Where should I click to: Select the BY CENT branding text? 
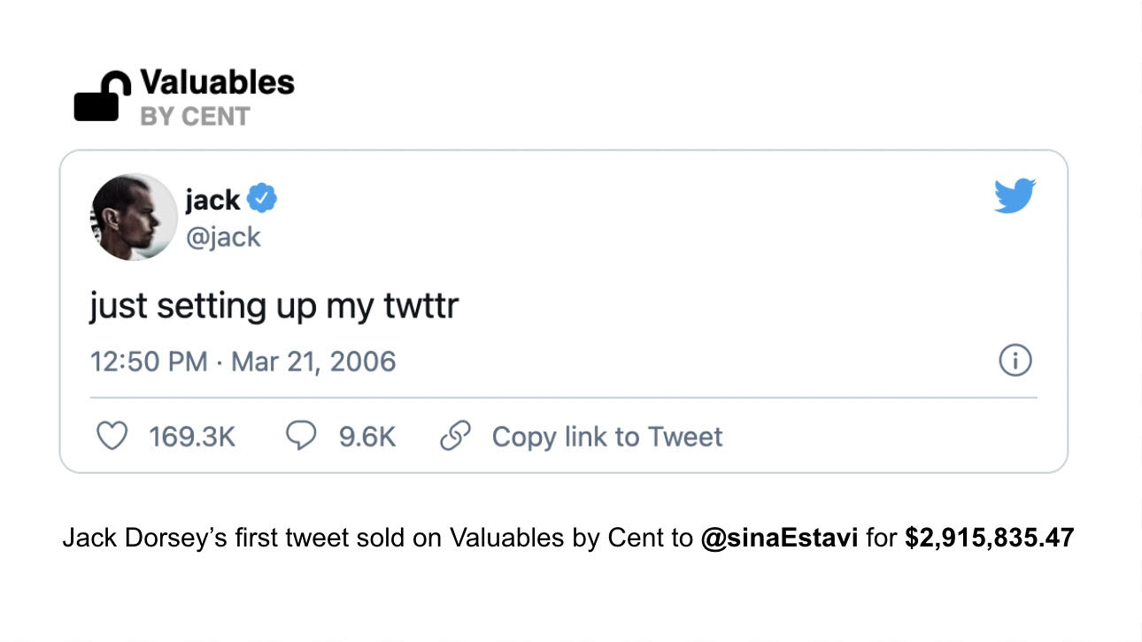pos(197,115)
